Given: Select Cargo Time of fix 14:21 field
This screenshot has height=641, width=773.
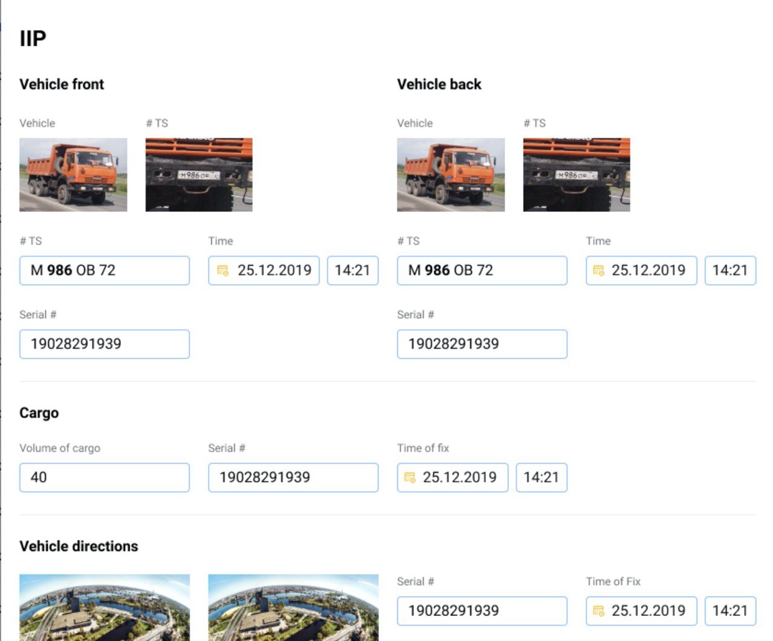Looking at the screenshot, I should (x=541, y=477).
